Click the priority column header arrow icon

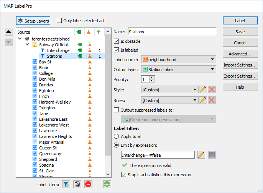99,32
